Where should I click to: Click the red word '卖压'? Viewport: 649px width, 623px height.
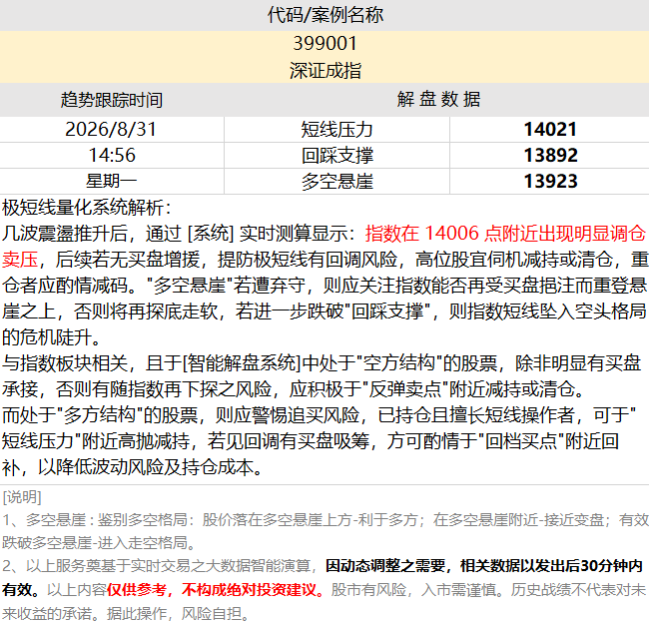tap(20, 260)
